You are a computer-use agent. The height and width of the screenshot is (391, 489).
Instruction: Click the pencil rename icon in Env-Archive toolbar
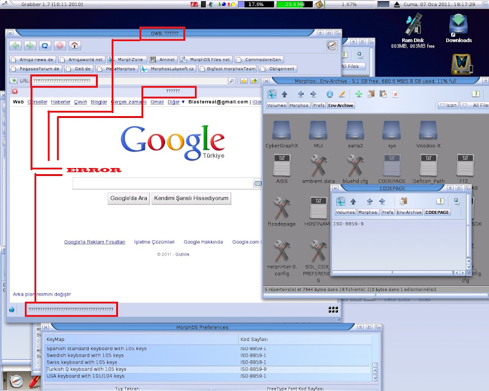coord(342,94)
